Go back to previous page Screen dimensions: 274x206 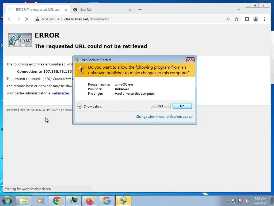(x=10, y=19)
